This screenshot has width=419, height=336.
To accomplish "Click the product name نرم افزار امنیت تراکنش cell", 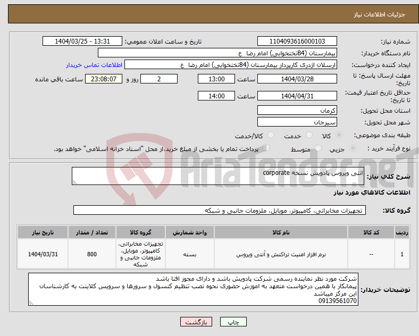I will click(x=281, y=254).
